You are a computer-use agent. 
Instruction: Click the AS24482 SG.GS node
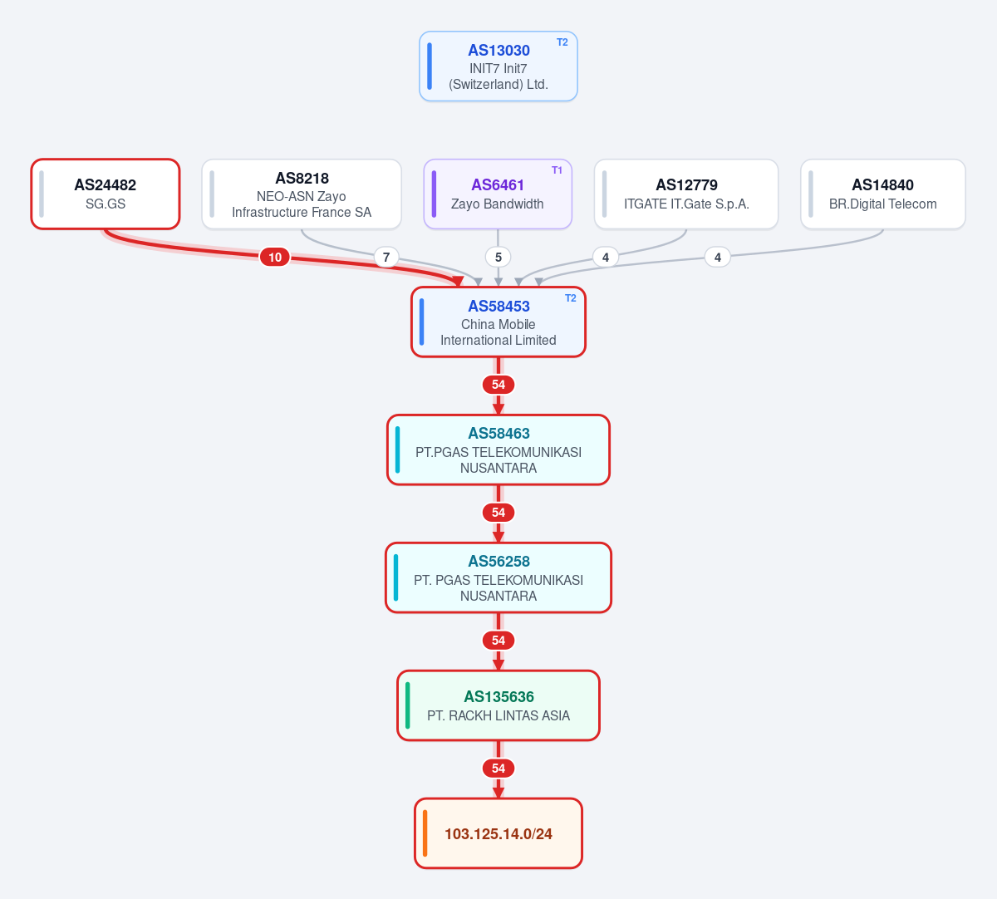point(106,194)
